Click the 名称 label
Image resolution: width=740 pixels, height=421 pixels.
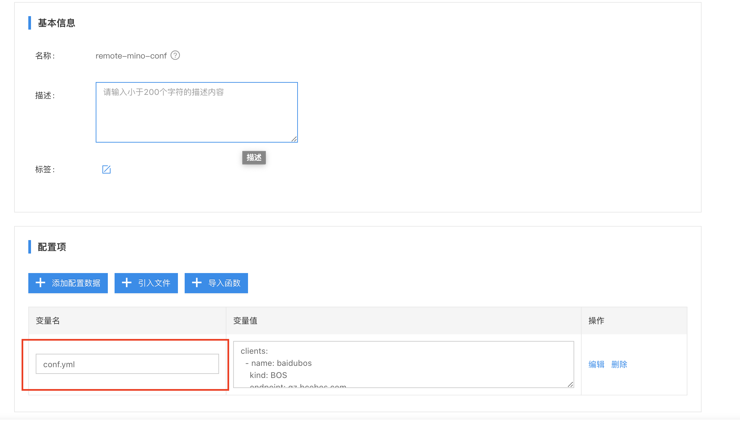click(45, 56)
